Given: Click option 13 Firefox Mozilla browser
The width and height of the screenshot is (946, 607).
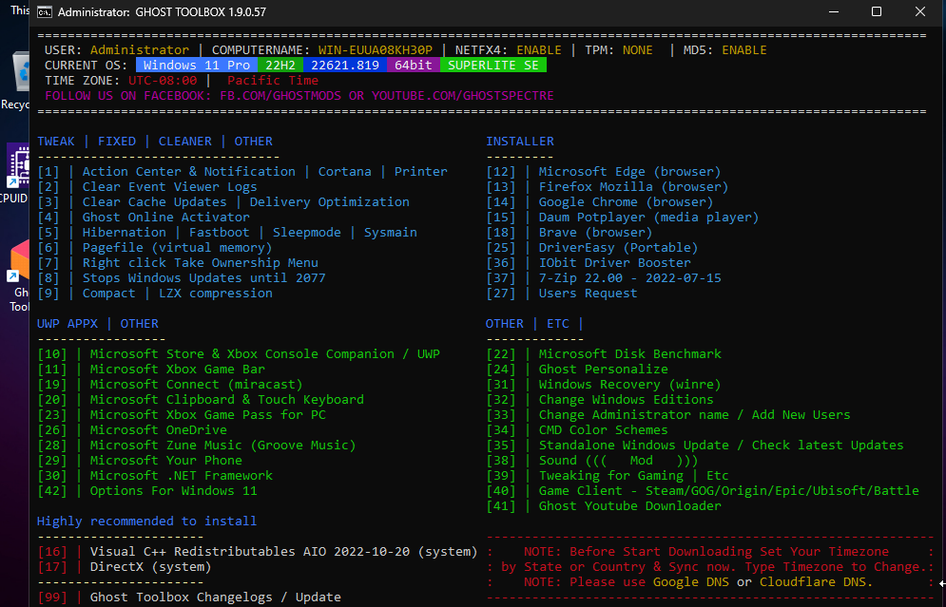Looking at the screenshot, I should coord(608,187).
